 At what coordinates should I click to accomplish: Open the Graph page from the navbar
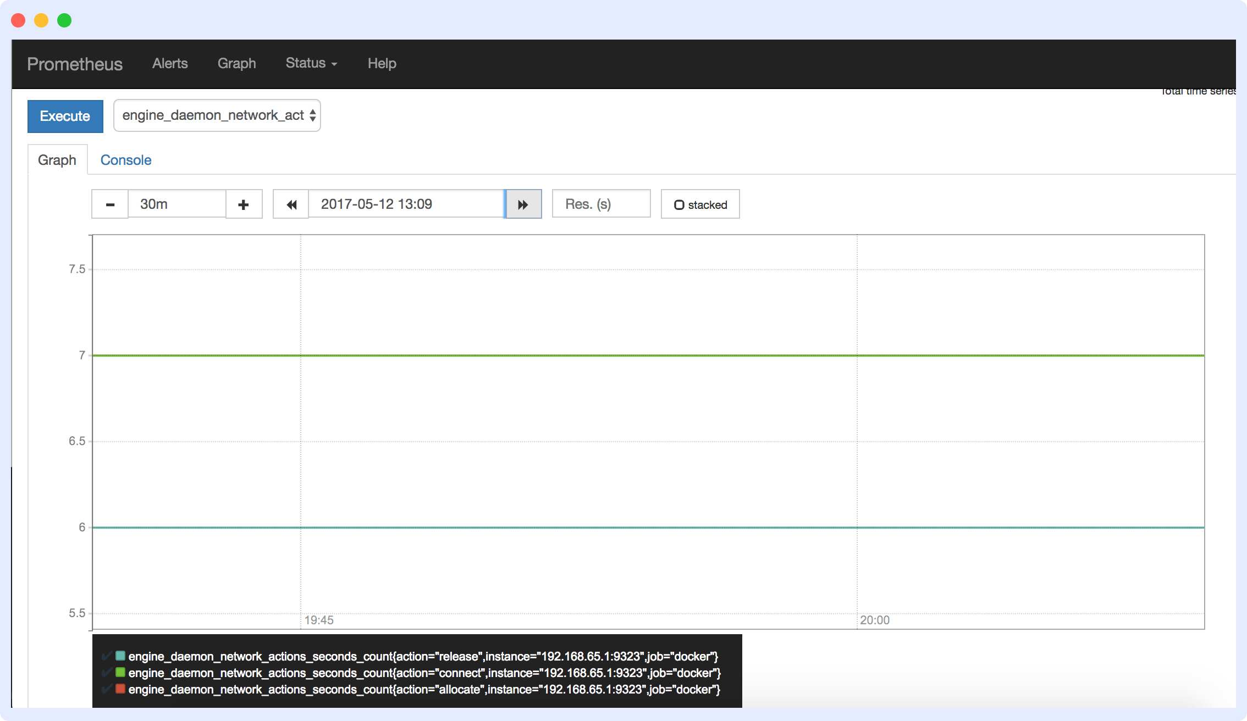pos(236,63)
